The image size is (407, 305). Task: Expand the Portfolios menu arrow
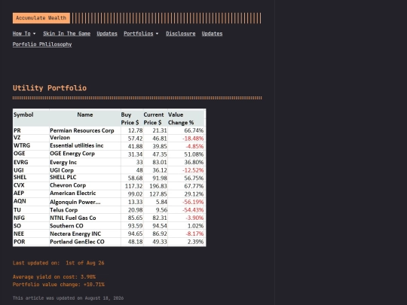coord(157,34)
